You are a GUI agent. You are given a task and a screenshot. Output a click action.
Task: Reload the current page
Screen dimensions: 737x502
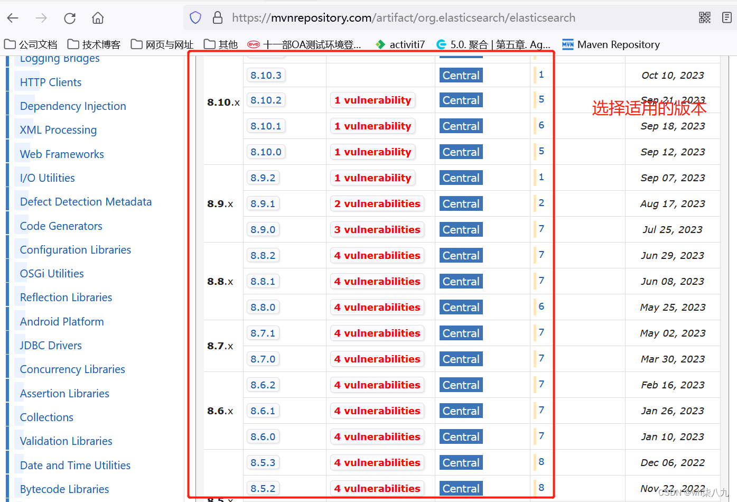(x=70, y=18)
